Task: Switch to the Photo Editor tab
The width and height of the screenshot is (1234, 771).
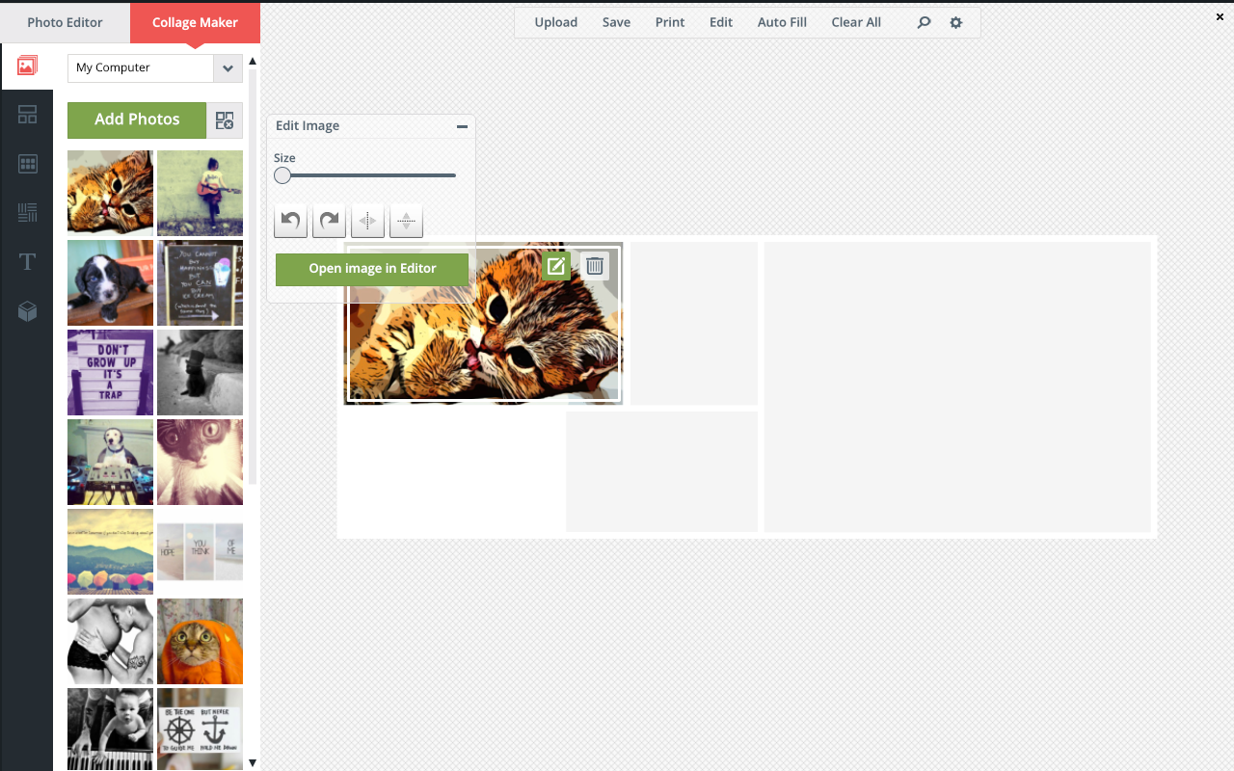Action: coord(64,22)
